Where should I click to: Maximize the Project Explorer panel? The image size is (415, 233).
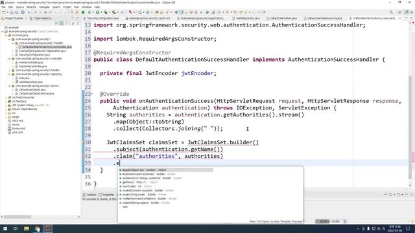pyautogui.click(x=77, y=18)
